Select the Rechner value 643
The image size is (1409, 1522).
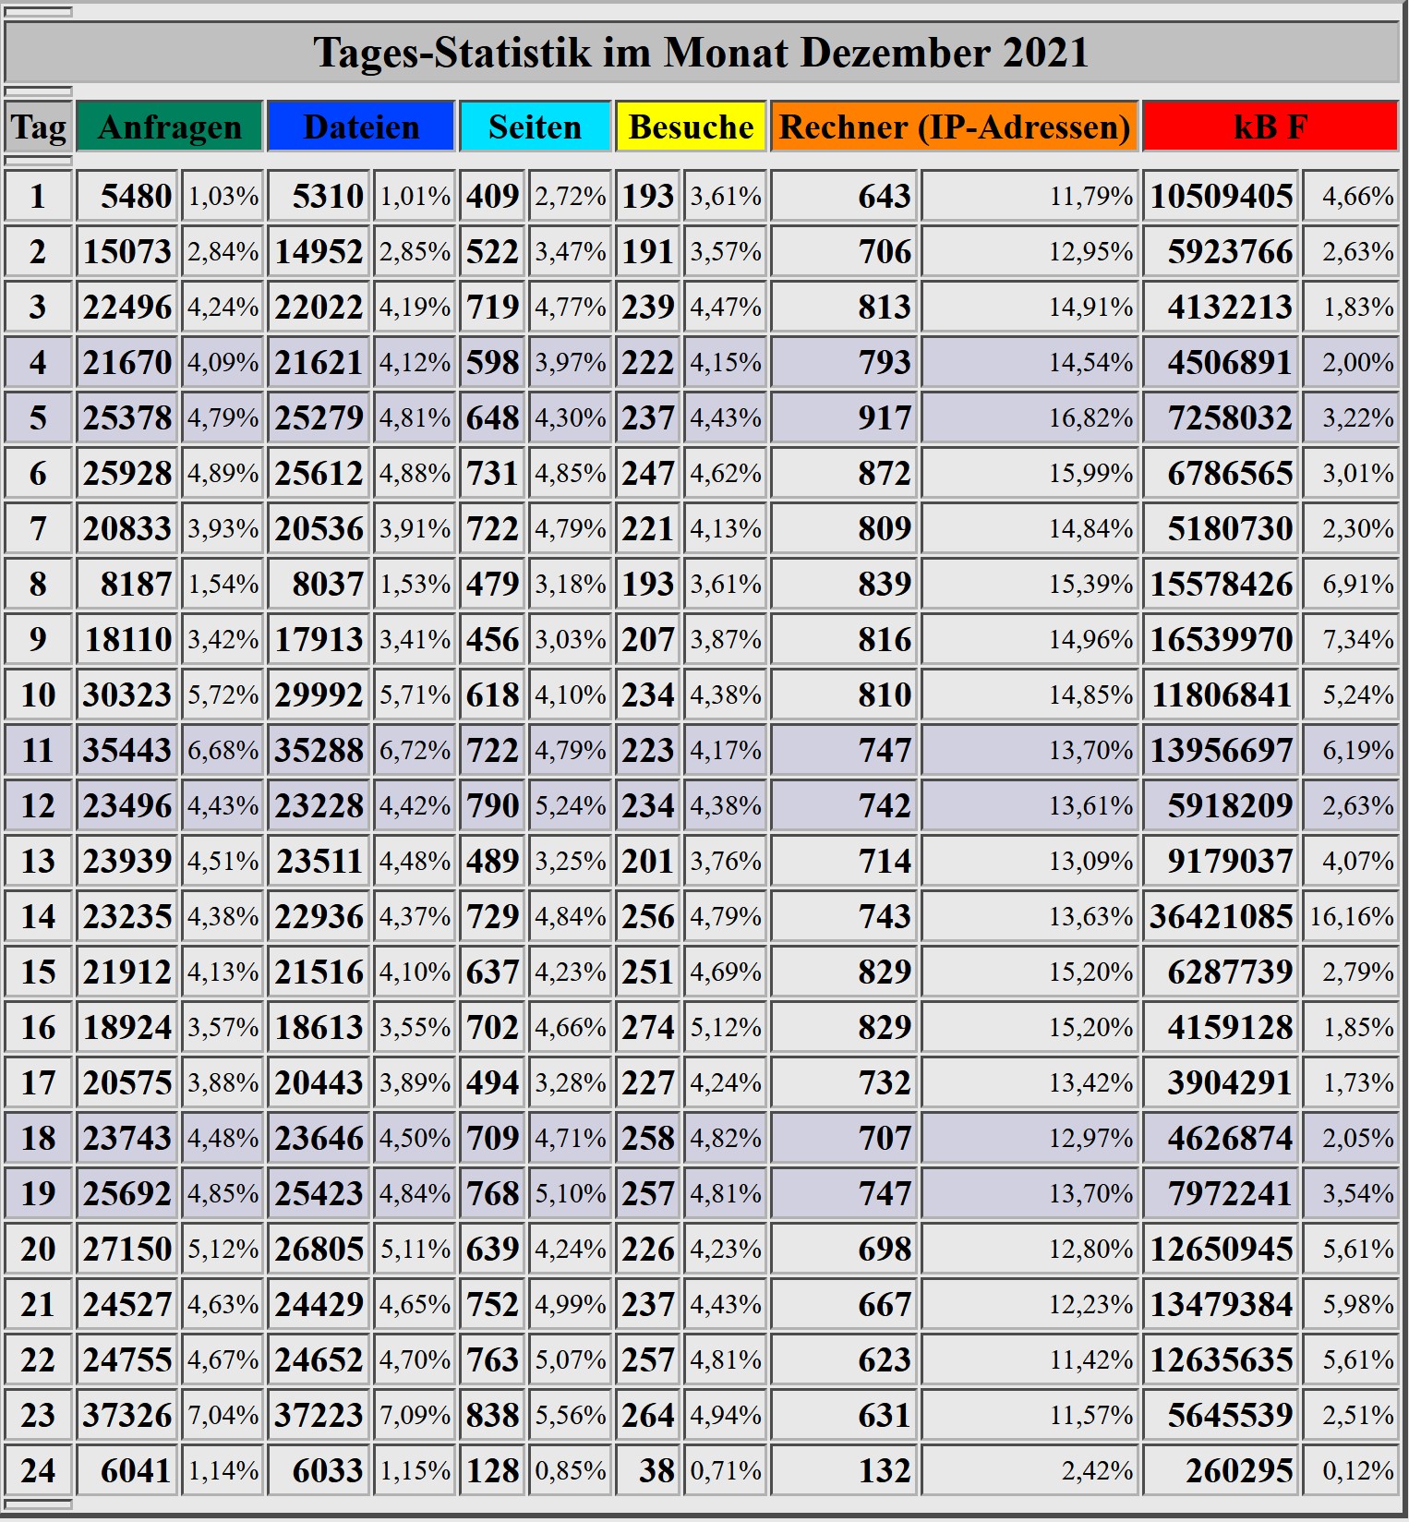tap(885, 196)
